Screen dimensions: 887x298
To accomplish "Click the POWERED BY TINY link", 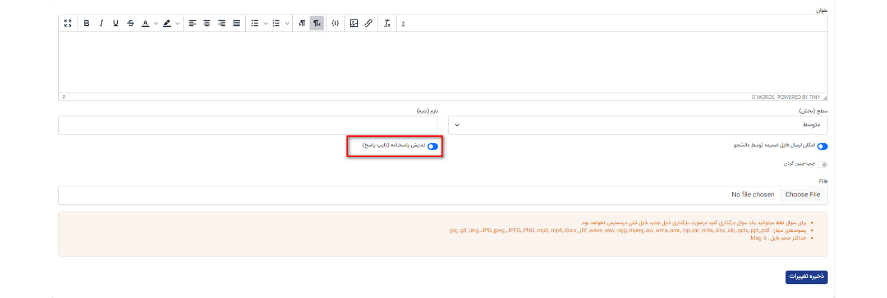I will point(798,97).
